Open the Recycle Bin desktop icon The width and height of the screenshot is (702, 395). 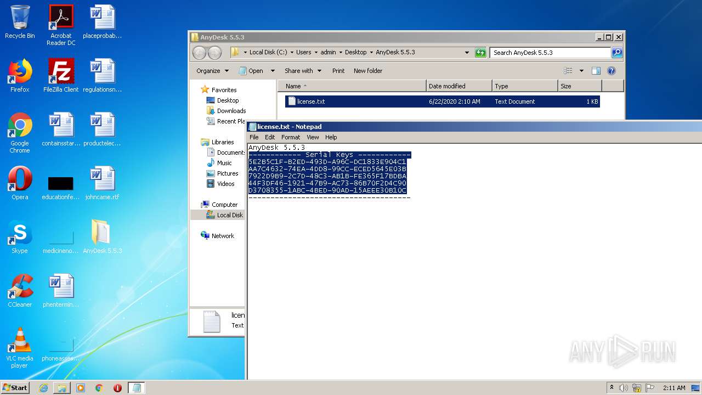[20, 22]
